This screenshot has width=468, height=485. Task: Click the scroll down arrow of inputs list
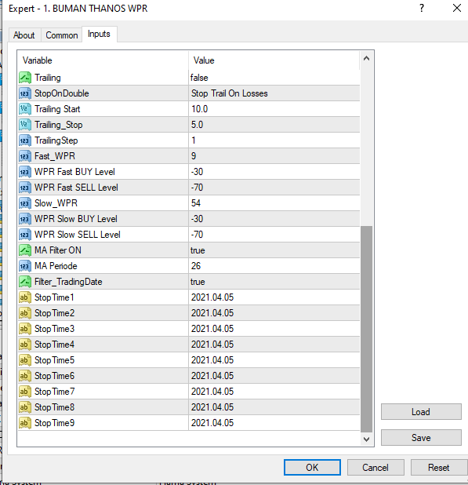(366, 439)
